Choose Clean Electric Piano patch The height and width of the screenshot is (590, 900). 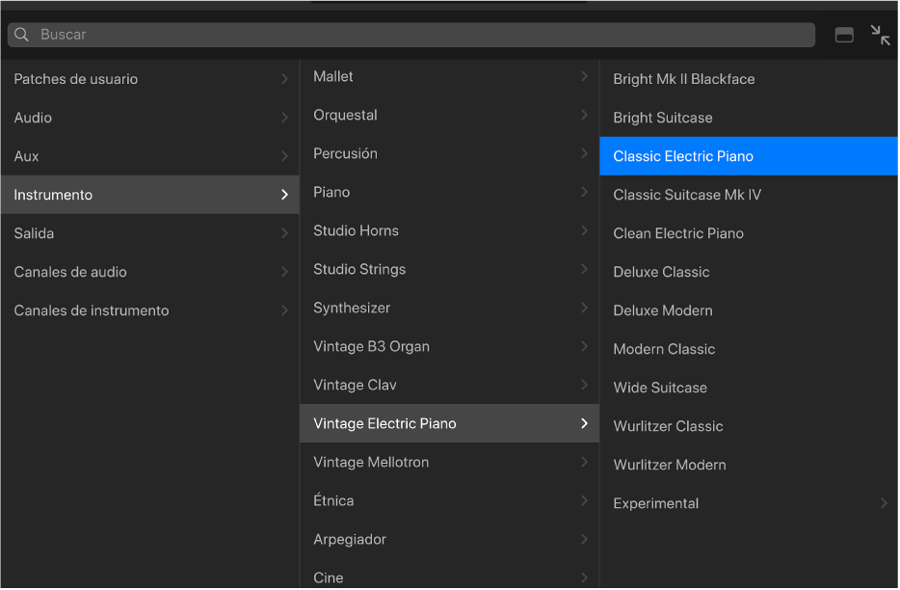click(x=749, y=233)
